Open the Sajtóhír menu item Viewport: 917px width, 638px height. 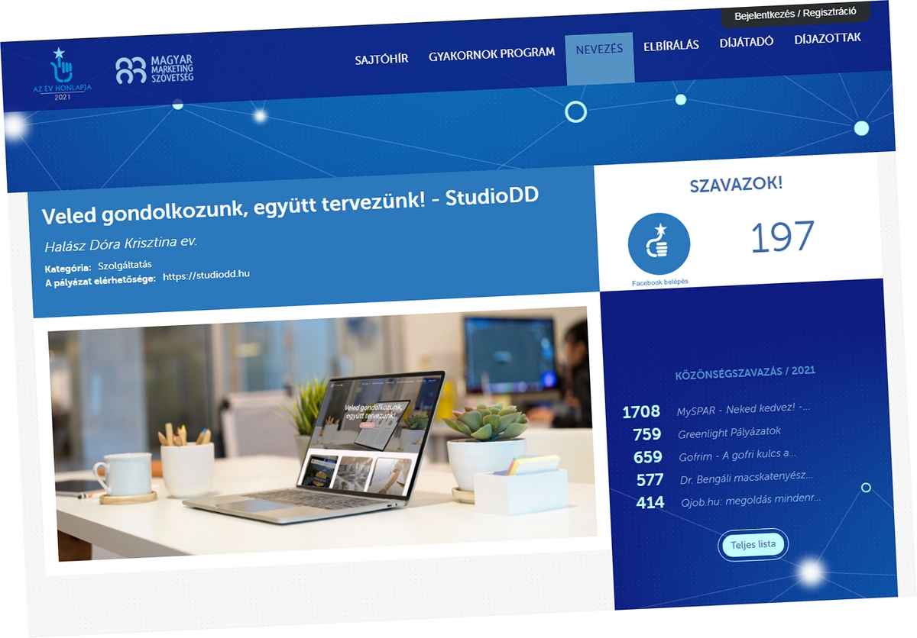(381, 59)
